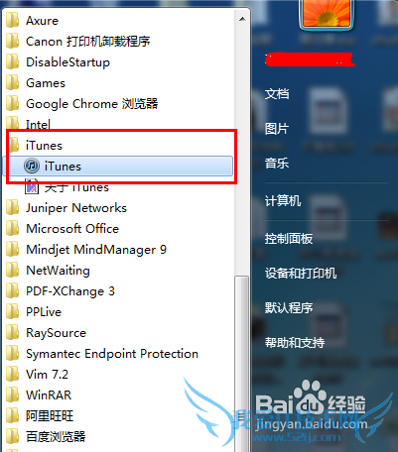The height and width of the screenshot is (452, 398).
Task: Launch the iTunes application shortcut icon
Action: coord(32,166)
